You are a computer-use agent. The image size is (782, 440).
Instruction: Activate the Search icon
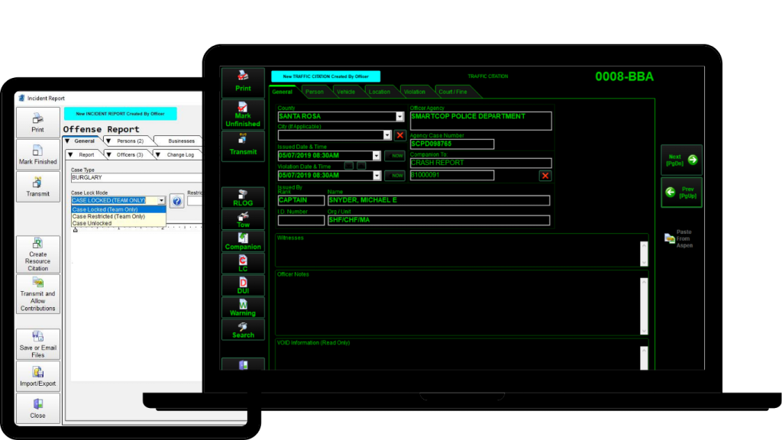point(243,329)
